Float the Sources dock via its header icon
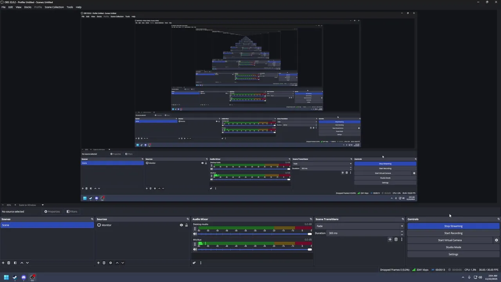 [187, 219]
